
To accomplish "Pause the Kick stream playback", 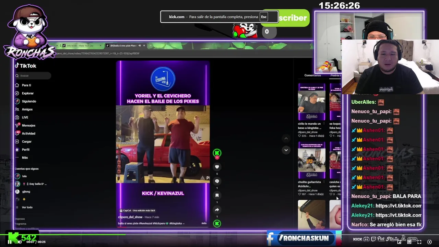I will tap(10, 242).
